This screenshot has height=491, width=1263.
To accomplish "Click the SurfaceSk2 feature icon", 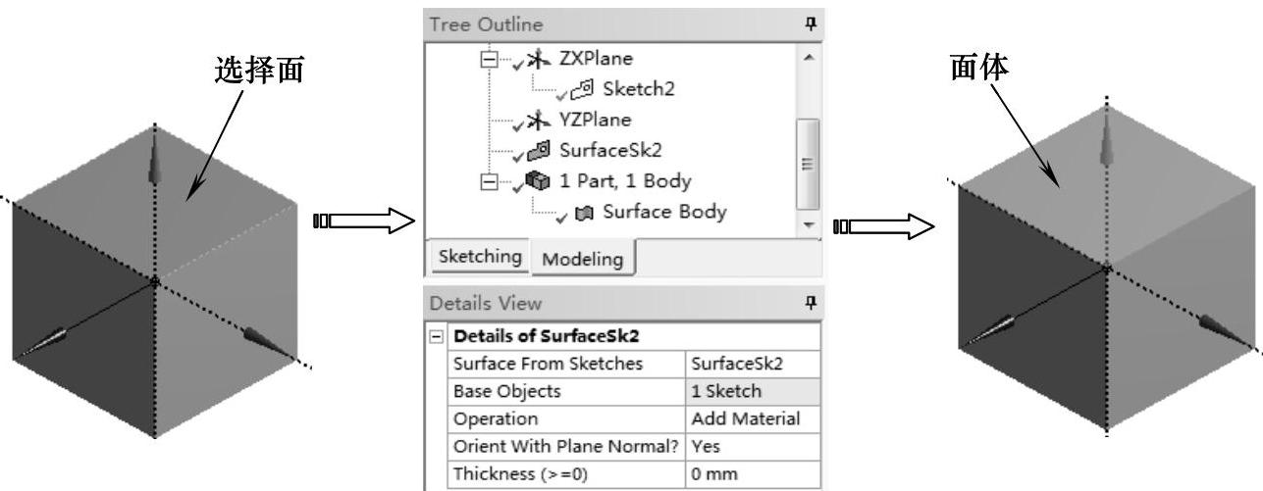I will [x=537, y=151].
